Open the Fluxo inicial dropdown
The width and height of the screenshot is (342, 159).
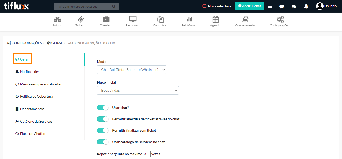coord(138,90)
